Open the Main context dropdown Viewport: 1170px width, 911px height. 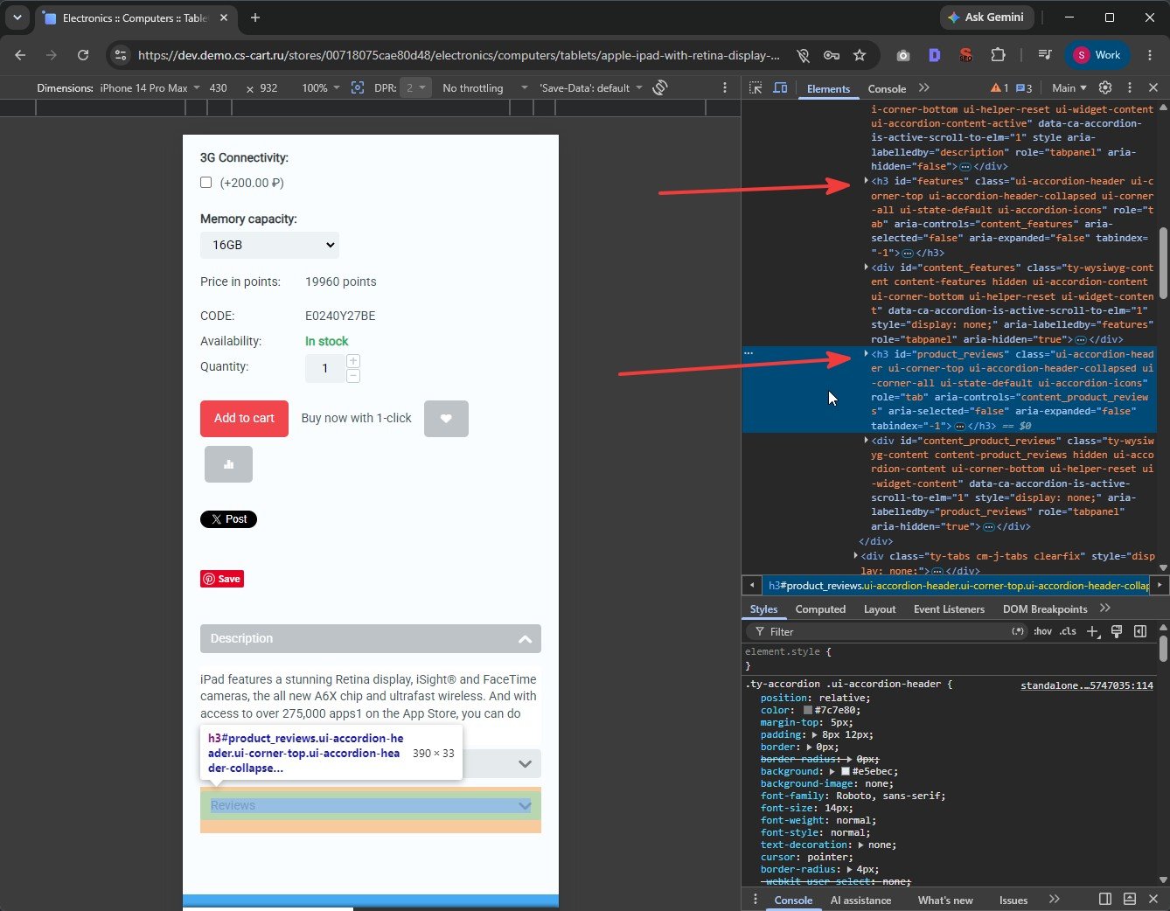point(1069,88)
